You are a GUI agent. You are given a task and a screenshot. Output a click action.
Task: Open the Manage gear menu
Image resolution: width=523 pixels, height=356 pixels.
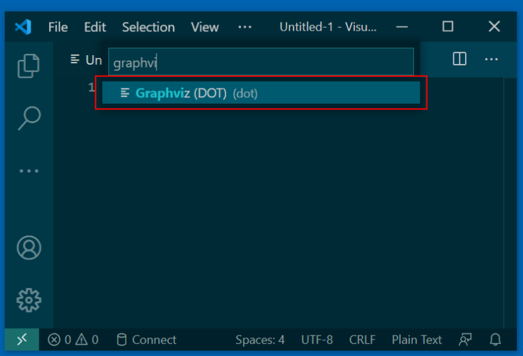click(29, 300)
